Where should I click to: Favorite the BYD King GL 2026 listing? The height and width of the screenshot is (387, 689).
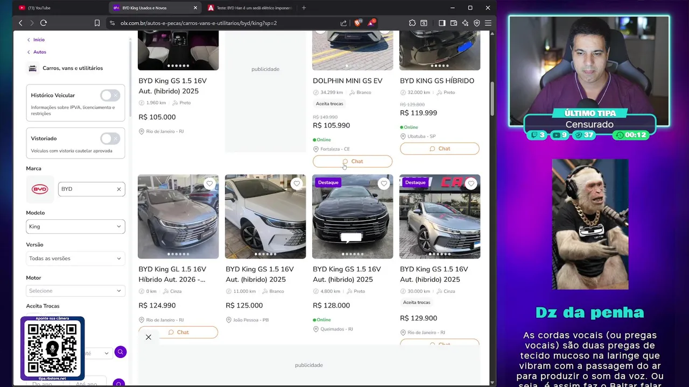(209, 184)
